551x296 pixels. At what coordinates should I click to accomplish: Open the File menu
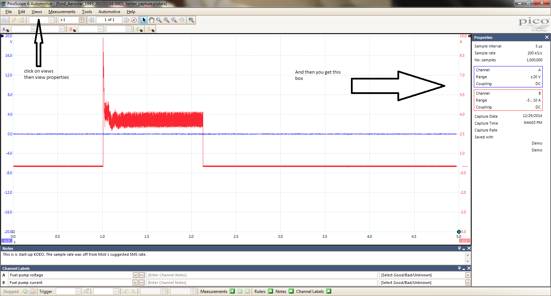(9, 12)
